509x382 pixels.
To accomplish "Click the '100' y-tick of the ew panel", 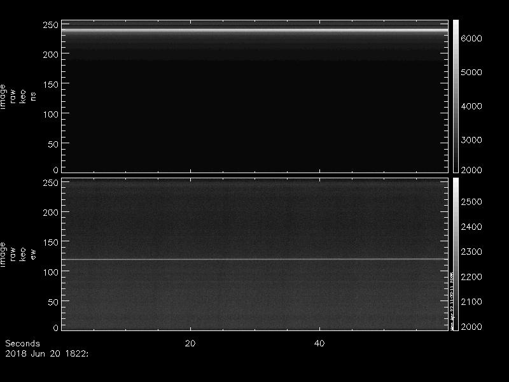I will 51,272.
